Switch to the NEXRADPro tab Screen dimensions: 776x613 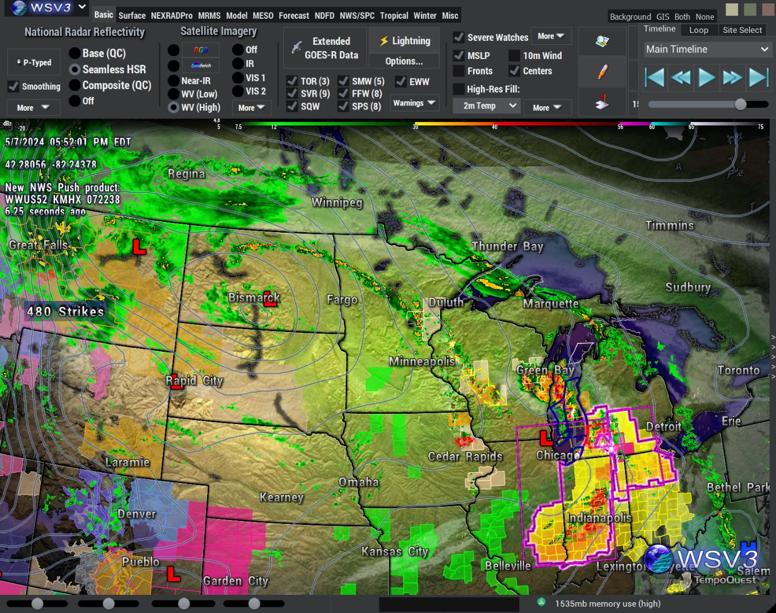[x=171, y=15]
